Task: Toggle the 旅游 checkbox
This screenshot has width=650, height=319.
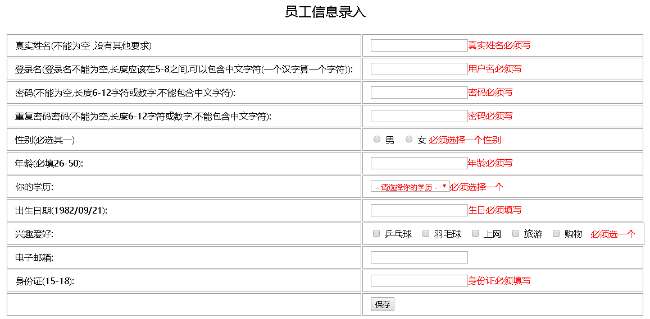Action: coord(516,234)
